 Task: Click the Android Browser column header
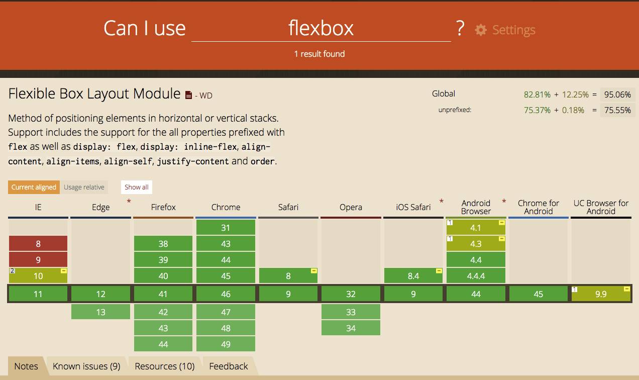tap(476, 207)
